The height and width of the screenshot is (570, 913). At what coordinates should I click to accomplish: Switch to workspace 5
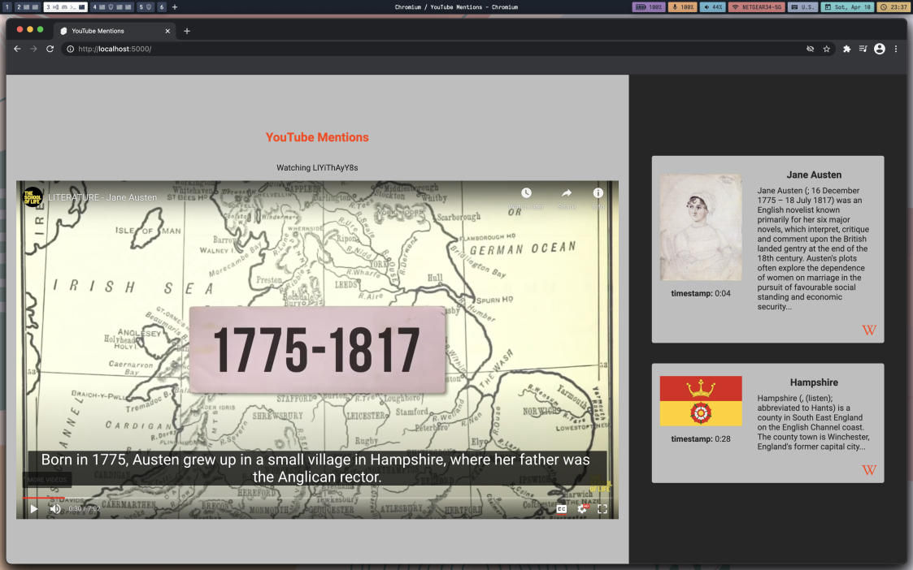point(146,7)
